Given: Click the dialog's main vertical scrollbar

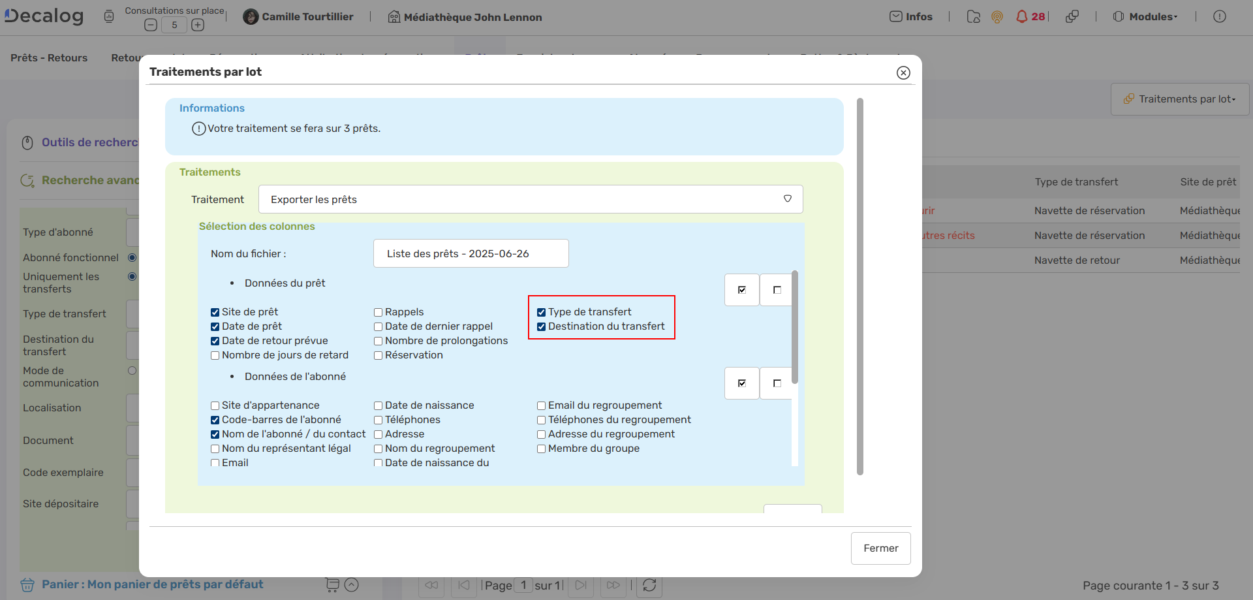Looking at the screenshot, I should click(859, 286).
